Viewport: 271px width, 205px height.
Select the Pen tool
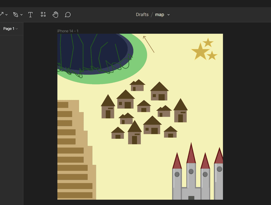15,14
